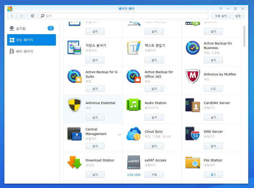The width and height of the screenshot is (254, 188).
Task: Click the magnifier icon in search bar
Action: tap(42, 16)
